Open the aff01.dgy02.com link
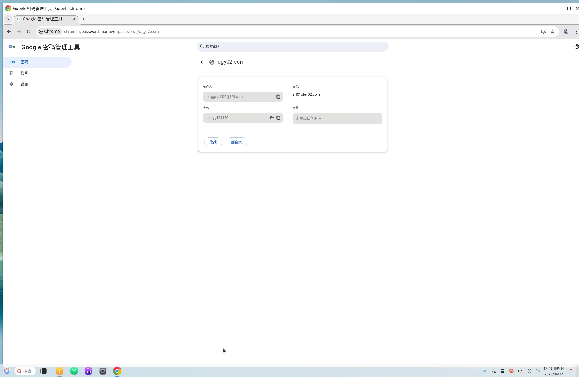 (x=306, y=94)
